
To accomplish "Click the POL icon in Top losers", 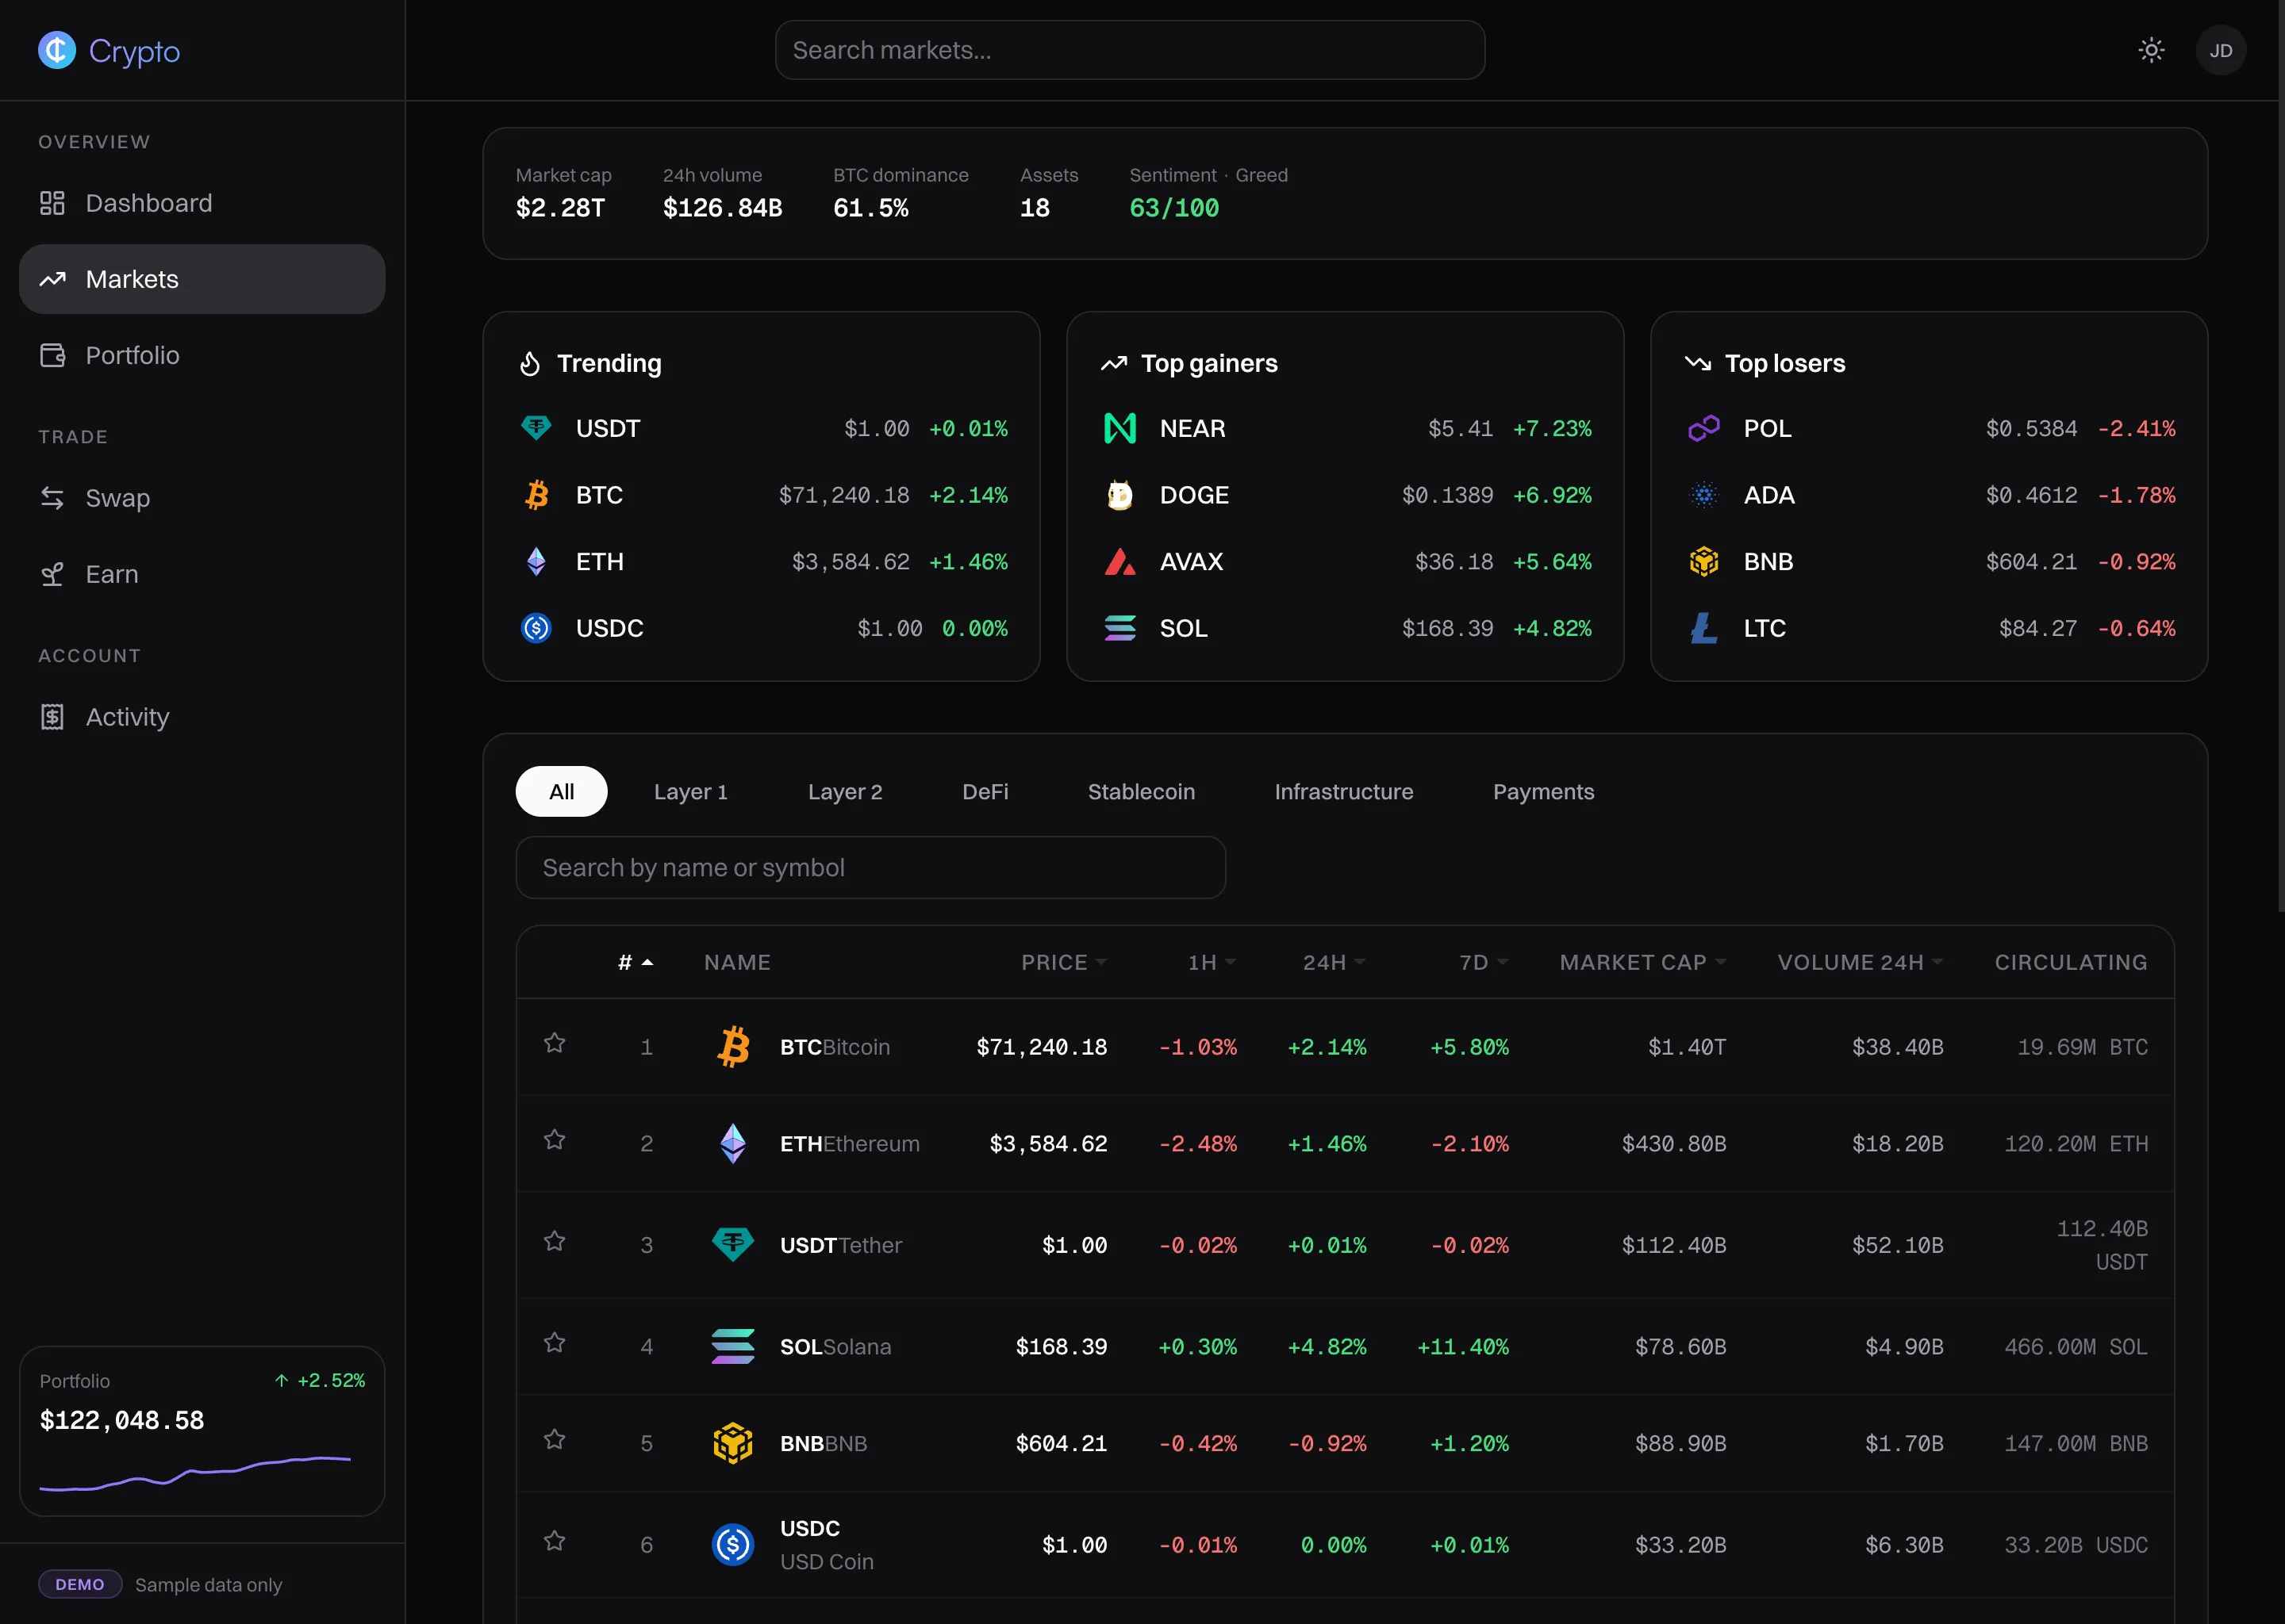I will [x=1703, y=428].
